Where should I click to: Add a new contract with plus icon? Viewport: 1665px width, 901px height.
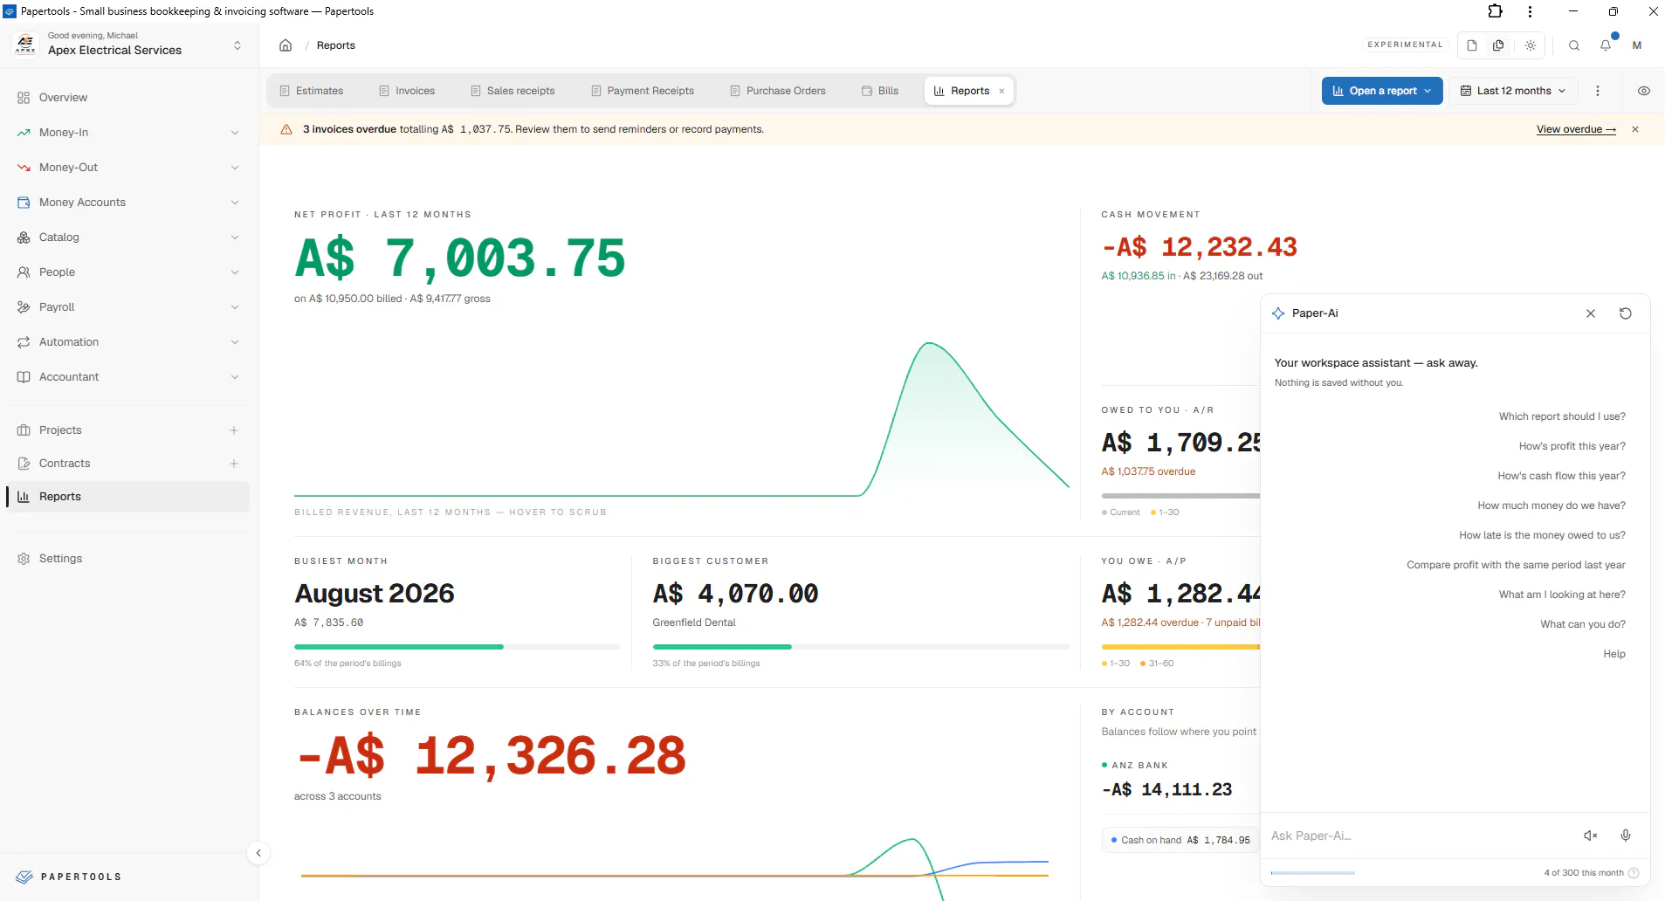(234, 464)
